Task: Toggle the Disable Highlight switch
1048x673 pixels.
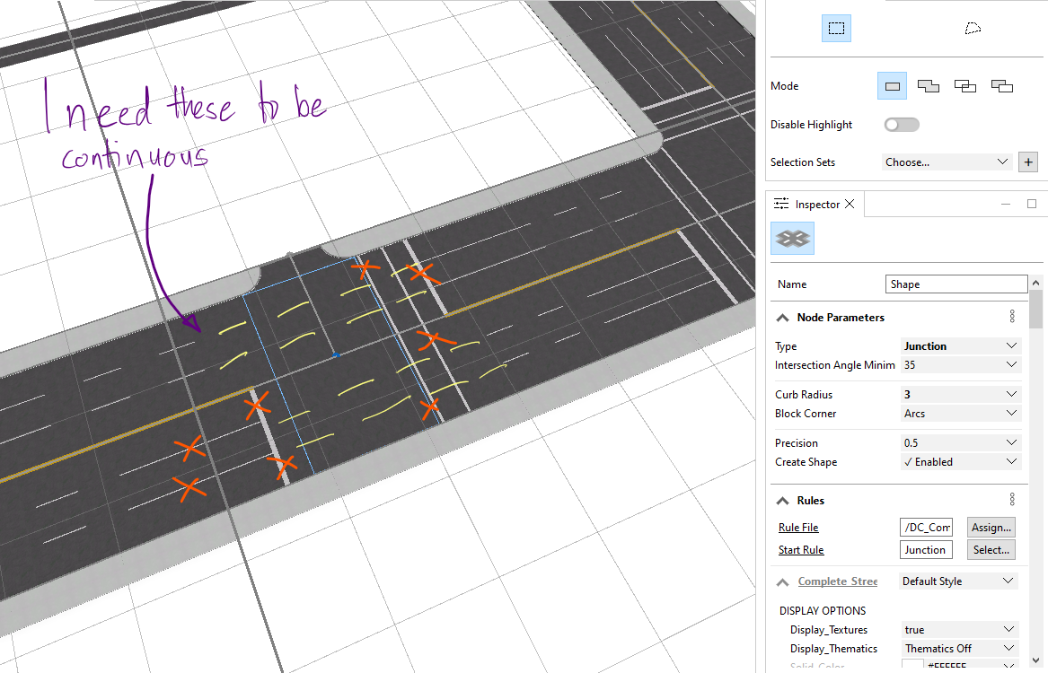Action: [x=901, y=124]
